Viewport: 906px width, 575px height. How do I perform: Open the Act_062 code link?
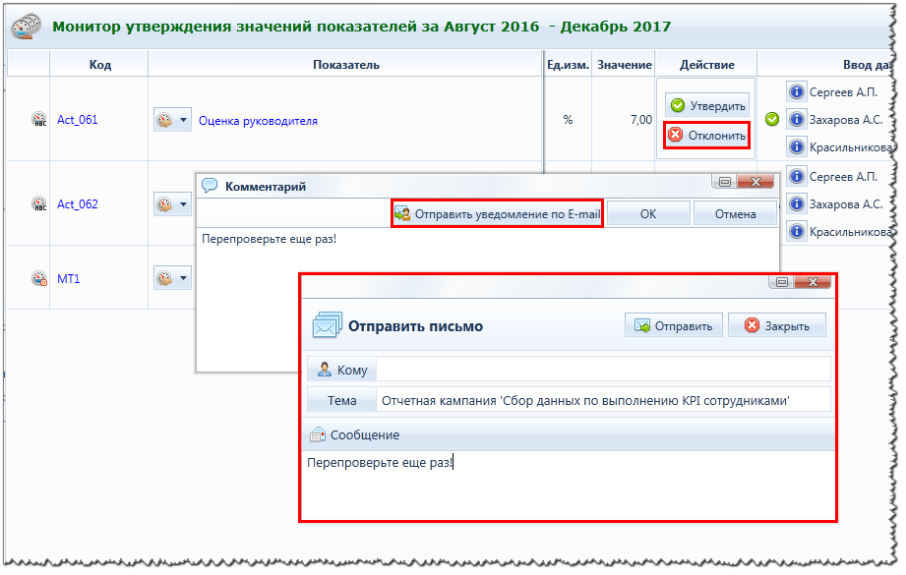coord(78,204)
